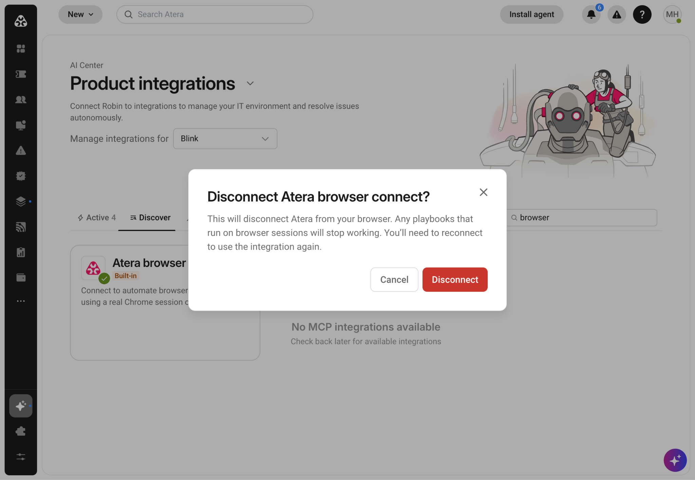Viewport: 695px width, 480px height.
Task: Open the puzzle piece icon in sidebar
Action: (x=21, y=431)
